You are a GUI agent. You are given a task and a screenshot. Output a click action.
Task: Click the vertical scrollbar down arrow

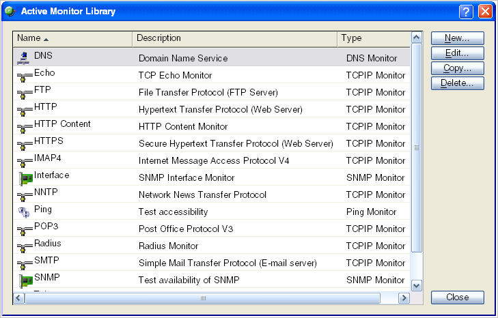click(x=417, y=286)
